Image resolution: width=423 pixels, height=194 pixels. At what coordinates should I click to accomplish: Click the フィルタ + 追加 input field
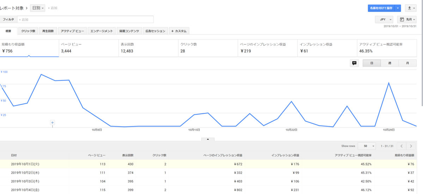(x=85, y=19)
